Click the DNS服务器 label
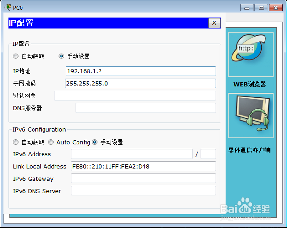 [x=27, y=108]
